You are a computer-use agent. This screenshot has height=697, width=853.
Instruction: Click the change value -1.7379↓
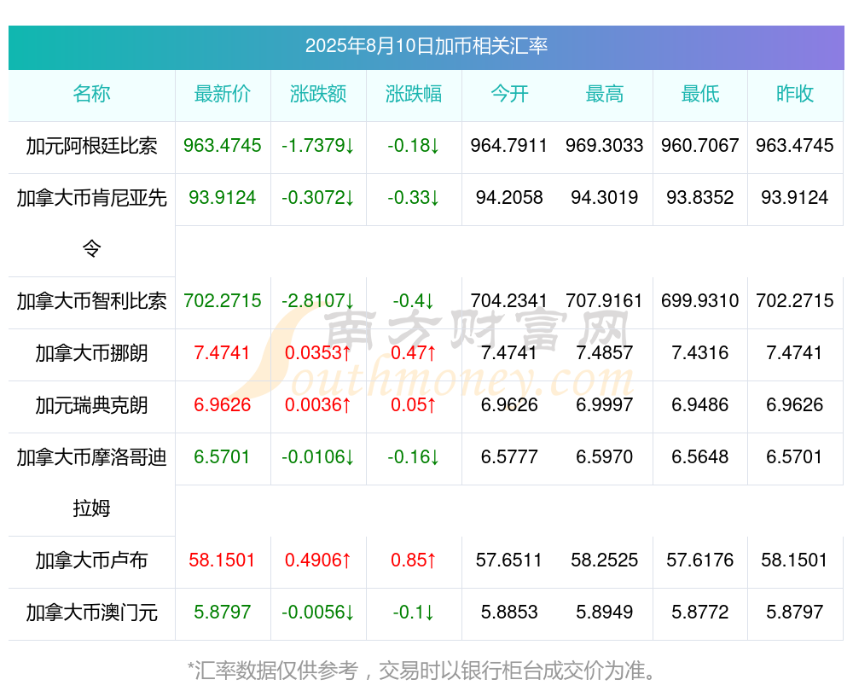tap(318, 146)
